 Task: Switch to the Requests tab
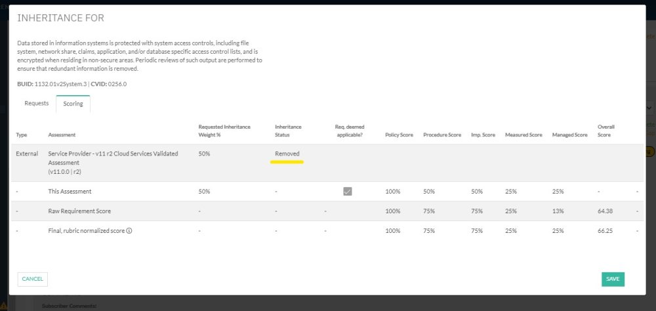[37, 104]
